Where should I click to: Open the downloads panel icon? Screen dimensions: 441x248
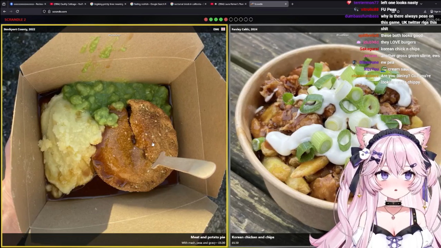(425, 11)
